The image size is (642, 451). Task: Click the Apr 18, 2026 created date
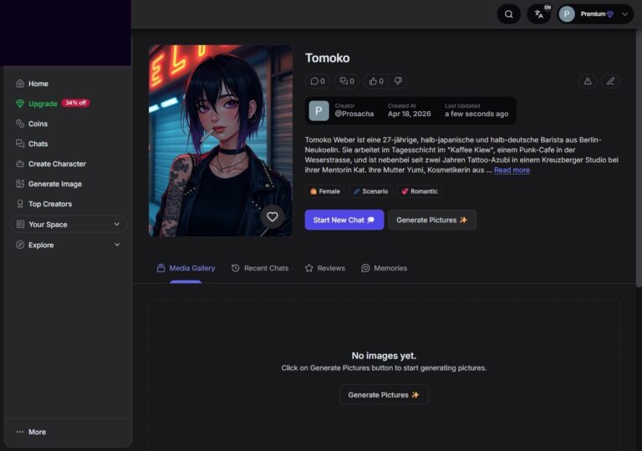pyautogui.click(x=409, y=114)
